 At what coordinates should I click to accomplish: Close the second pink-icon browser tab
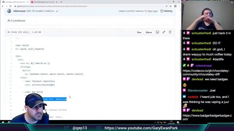point(57,2)
